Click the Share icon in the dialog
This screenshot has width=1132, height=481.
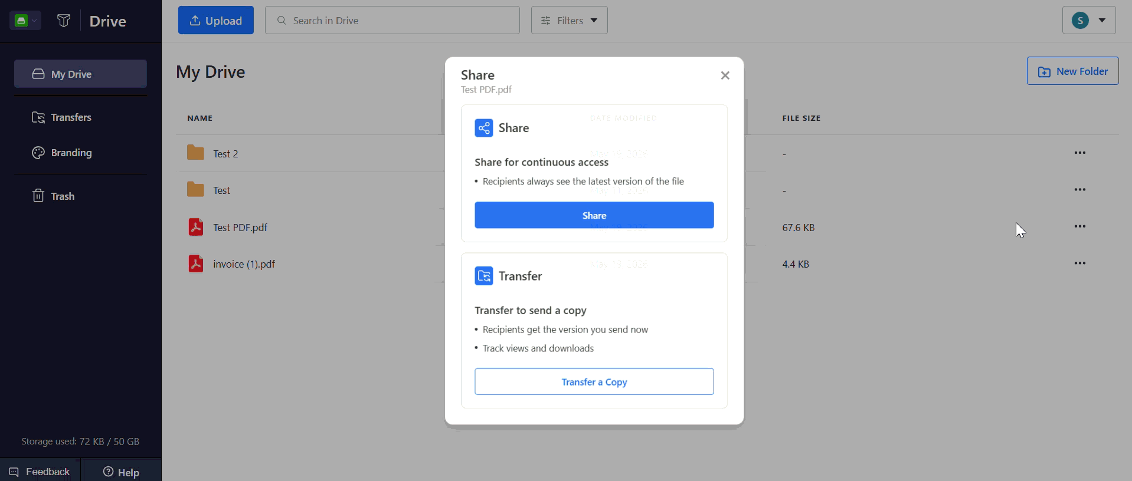(483, 128)
